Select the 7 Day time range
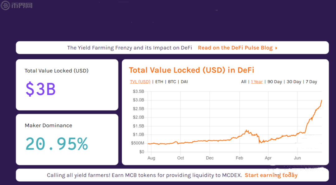The width and height of the screenshot is (336, 185). tap(311, 82)
